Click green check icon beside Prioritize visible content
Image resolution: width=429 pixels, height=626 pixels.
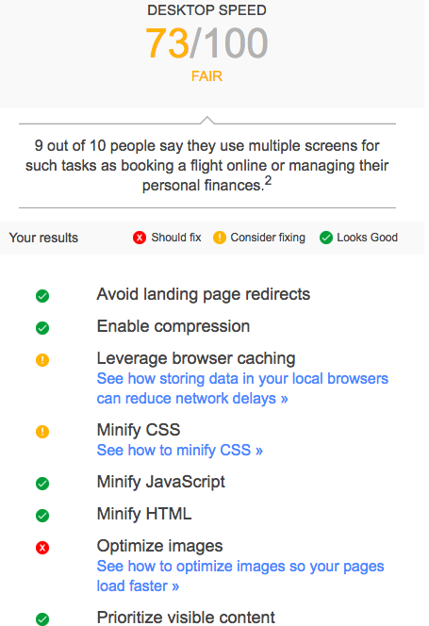click(x=42, y=619)
